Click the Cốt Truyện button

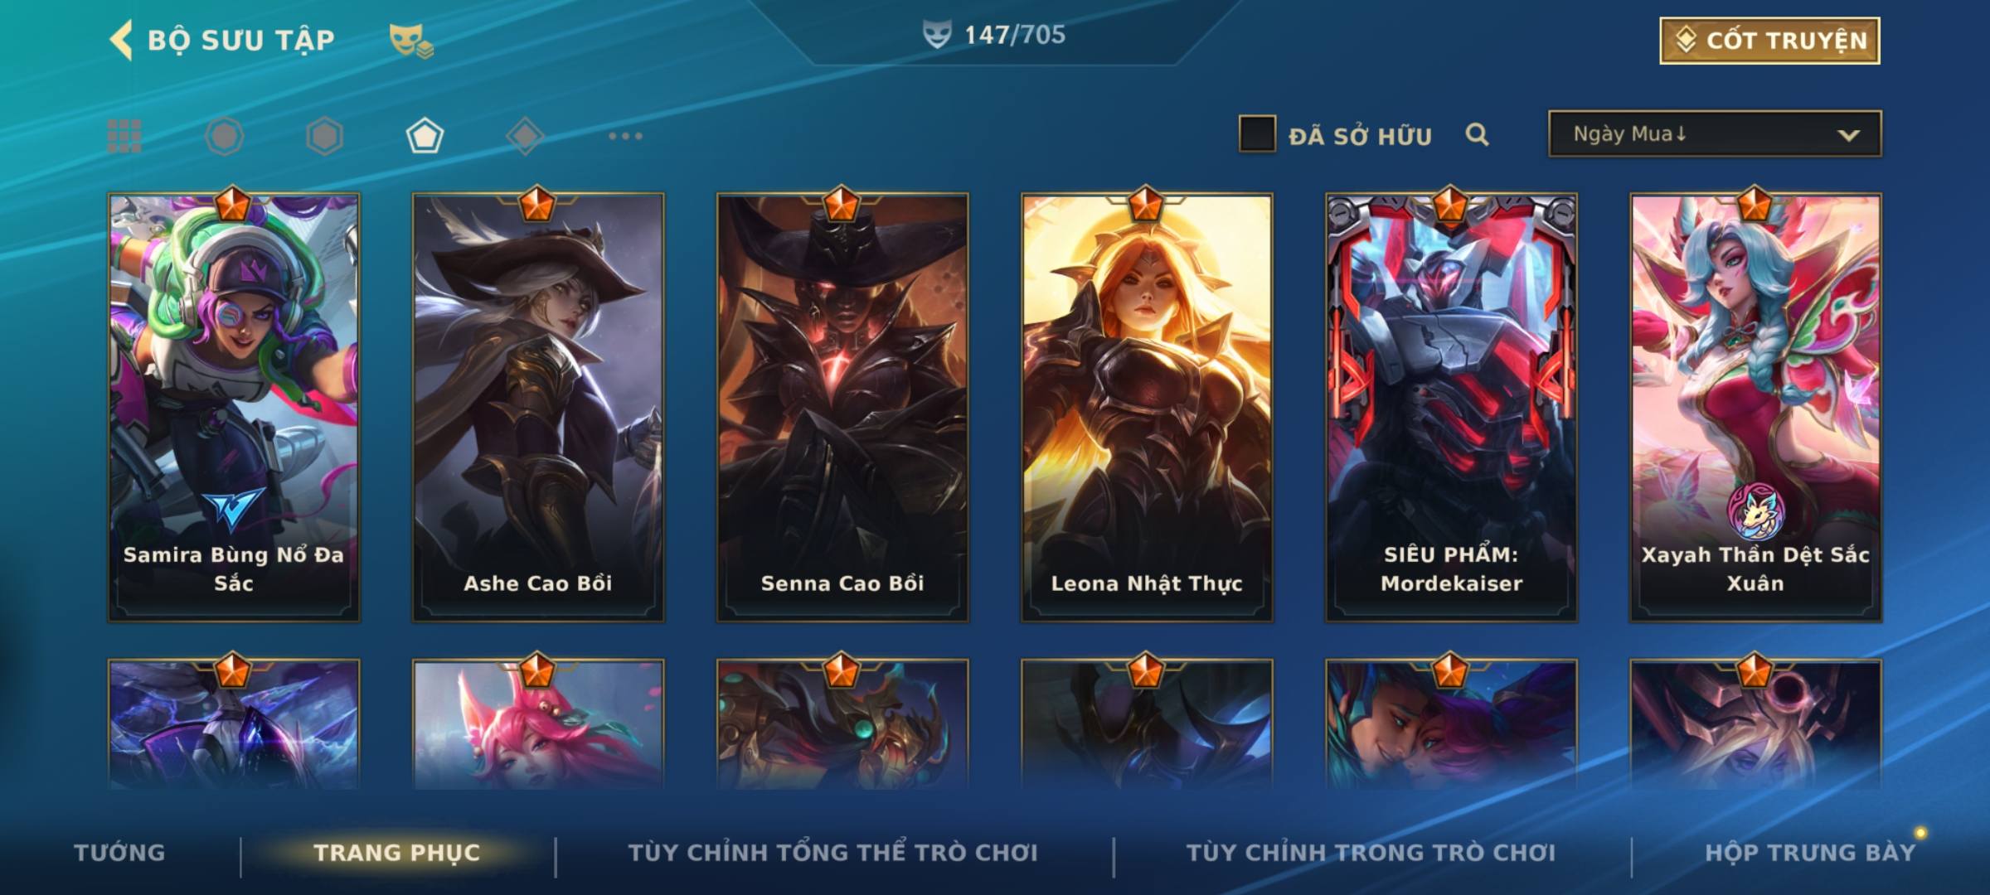tap(1769, 41)
